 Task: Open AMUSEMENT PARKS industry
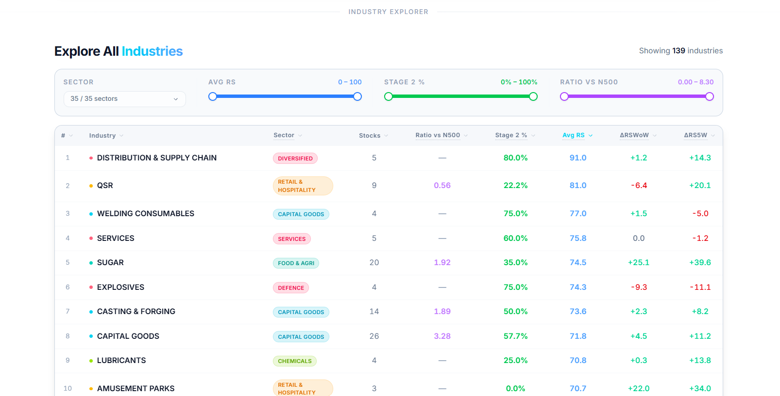pos(136,389)
